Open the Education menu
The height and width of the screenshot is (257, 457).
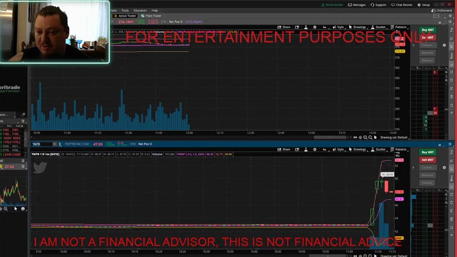pos(140,10)
